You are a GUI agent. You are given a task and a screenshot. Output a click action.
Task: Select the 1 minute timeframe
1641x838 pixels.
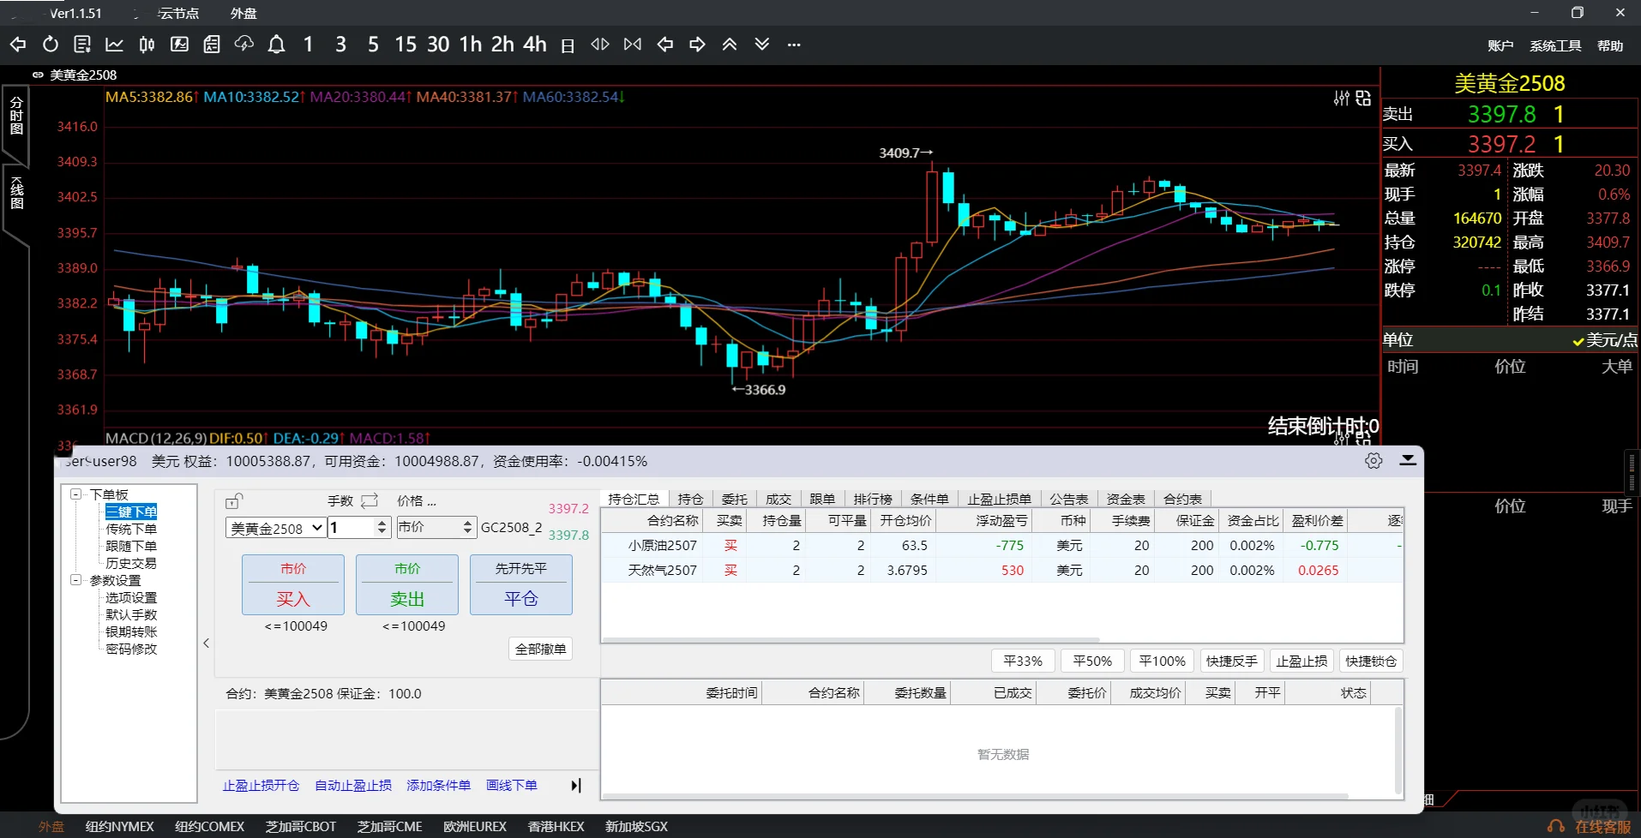click(x=309, y=45)
